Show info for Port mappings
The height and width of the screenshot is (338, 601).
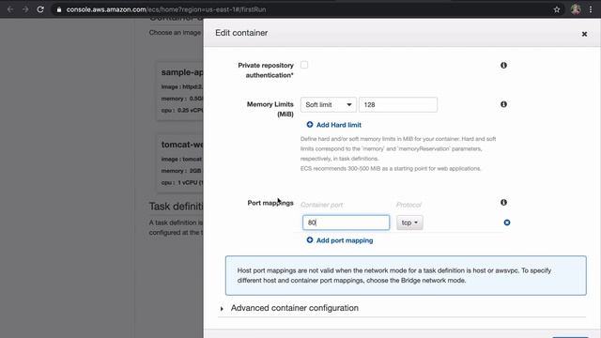coord(503,203)
